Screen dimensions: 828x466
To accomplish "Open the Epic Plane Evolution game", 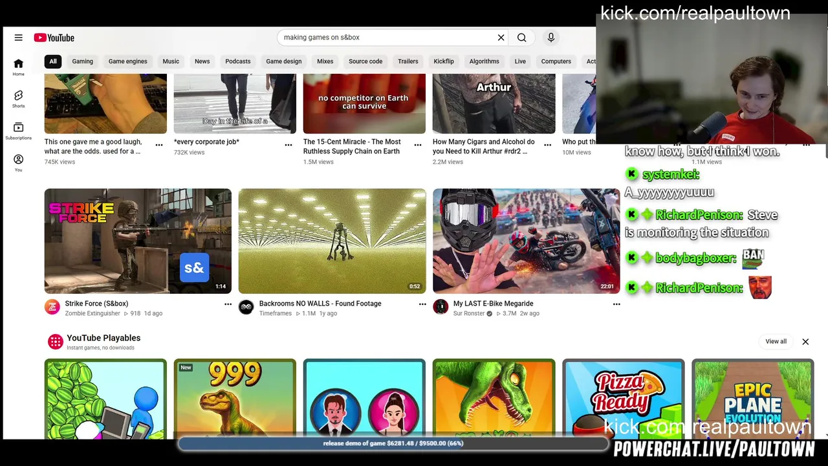I will pyautogui.click(x=752, y=399).
